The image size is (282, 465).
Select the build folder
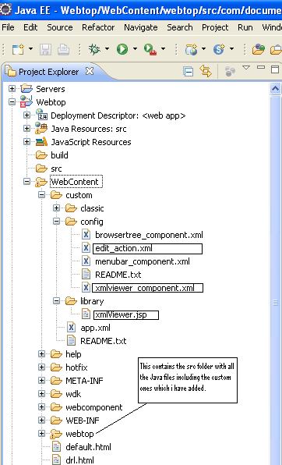click(x=59, y=155)
